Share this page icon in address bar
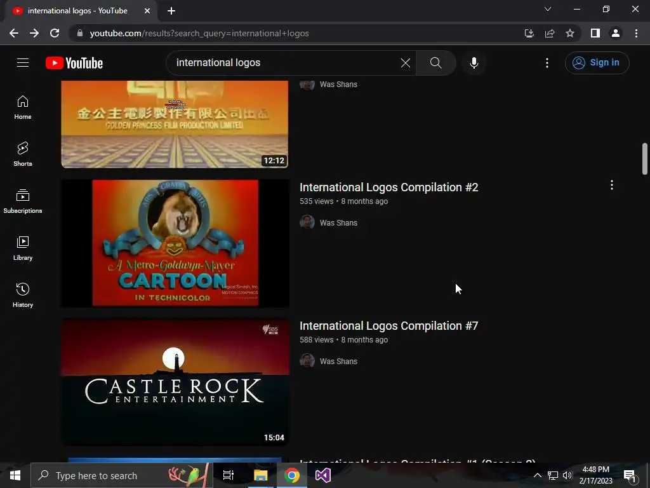650x488 pixels. 550,33
